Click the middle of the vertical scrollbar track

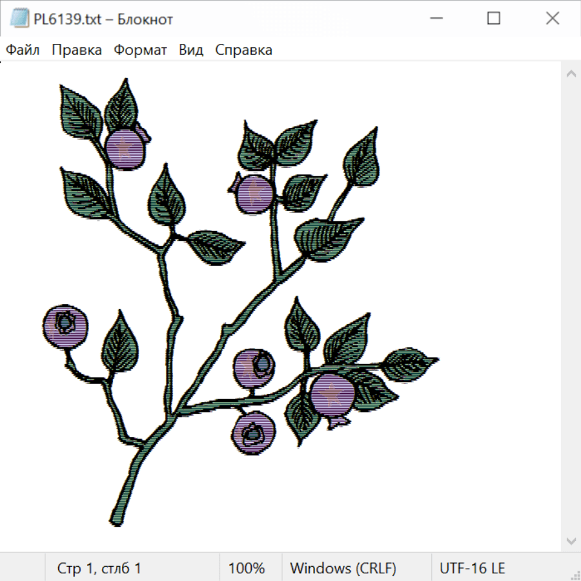571,307
